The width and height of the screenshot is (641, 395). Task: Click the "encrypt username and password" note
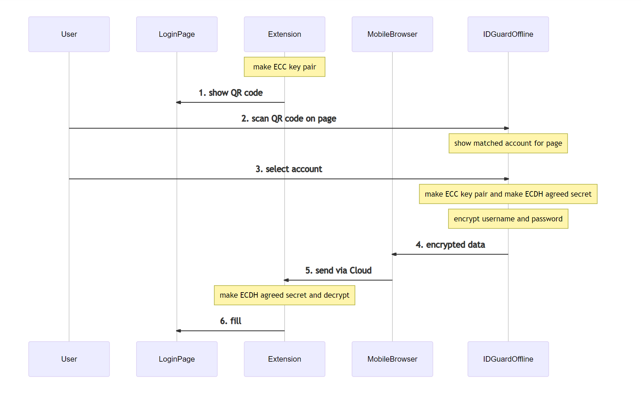(508, 219)
